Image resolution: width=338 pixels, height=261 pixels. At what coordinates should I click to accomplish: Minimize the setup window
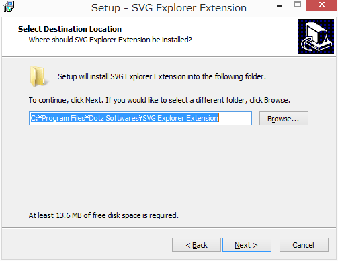pos(280,6)
